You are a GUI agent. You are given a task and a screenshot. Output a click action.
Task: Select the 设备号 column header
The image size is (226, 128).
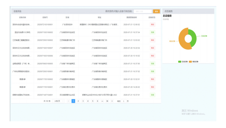coord(45,17)
